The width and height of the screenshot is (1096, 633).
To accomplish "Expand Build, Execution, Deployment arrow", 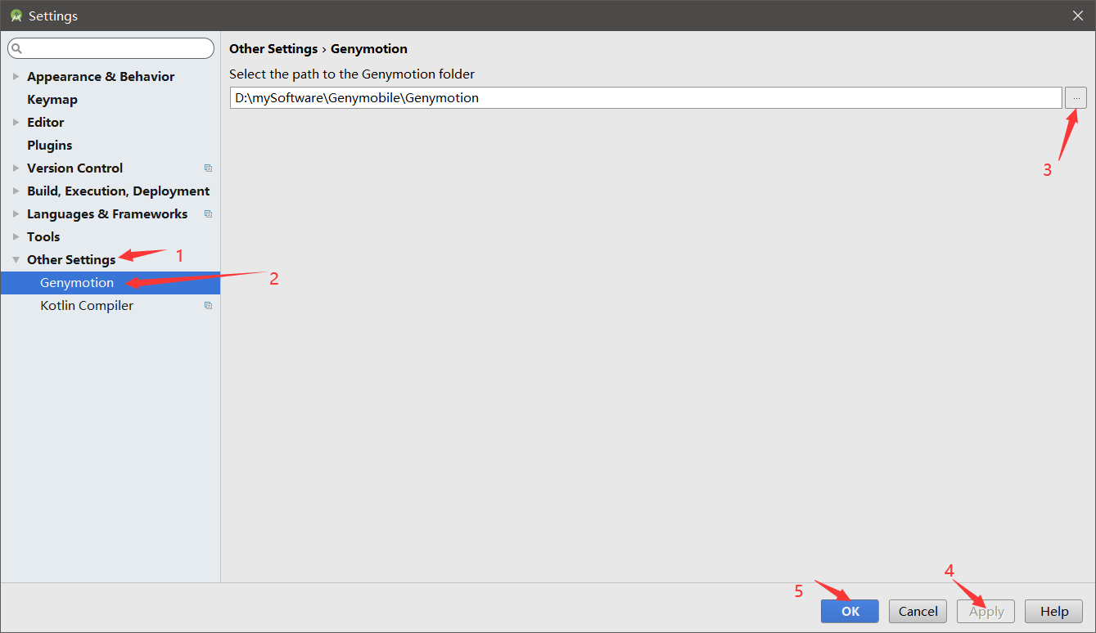I will 16,191.
